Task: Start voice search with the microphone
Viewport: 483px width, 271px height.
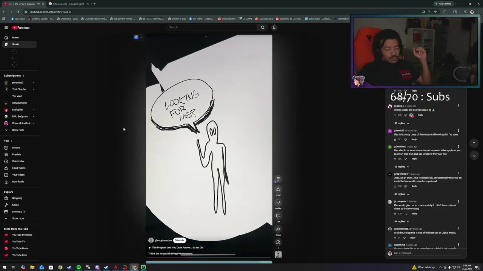Action: (274, 27)
